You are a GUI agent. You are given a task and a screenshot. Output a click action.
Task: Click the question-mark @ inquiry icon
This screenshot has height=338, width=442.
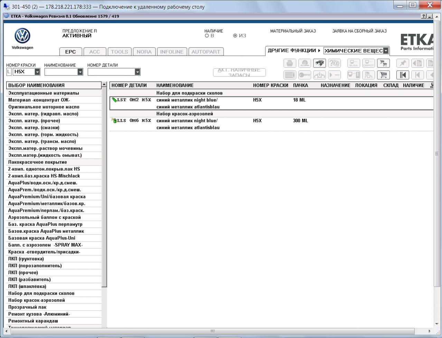334,63
